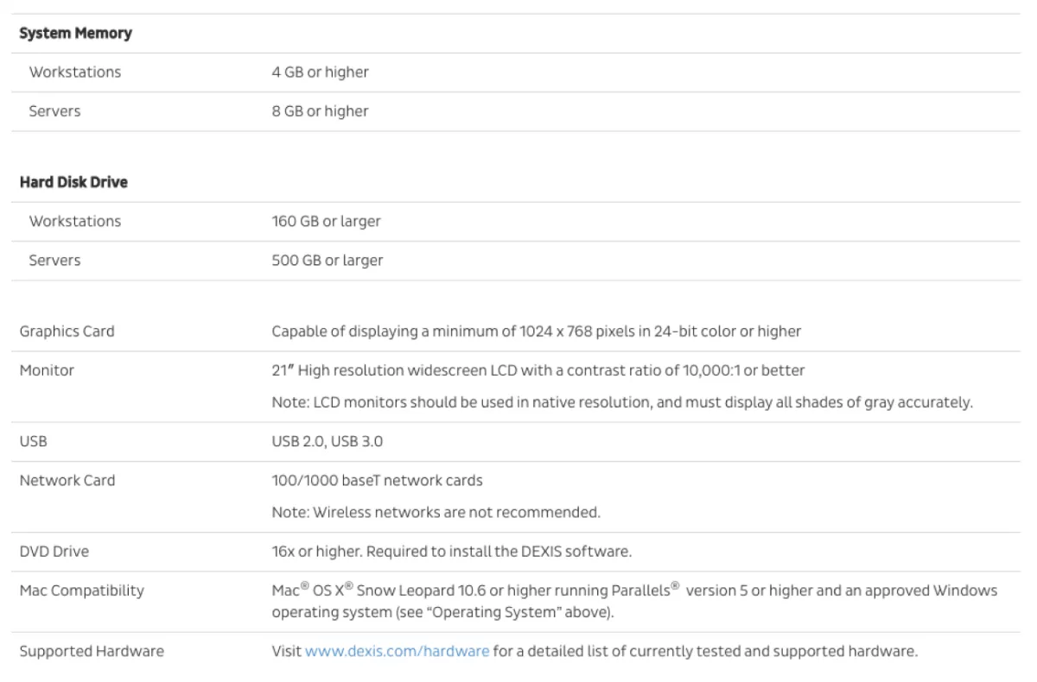Click the Hard Disk Drive section heading
Image resolution: width=1037 pixels, height=682 pixels.
point(68,182)
